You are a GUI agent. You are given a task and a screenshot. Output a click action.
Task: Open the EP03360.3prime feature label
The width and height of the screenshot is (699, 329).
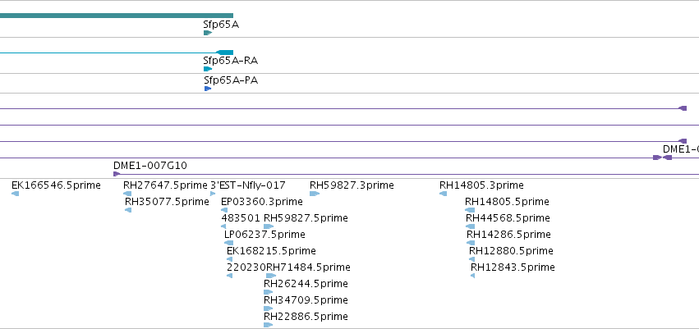tap(262, 202)
